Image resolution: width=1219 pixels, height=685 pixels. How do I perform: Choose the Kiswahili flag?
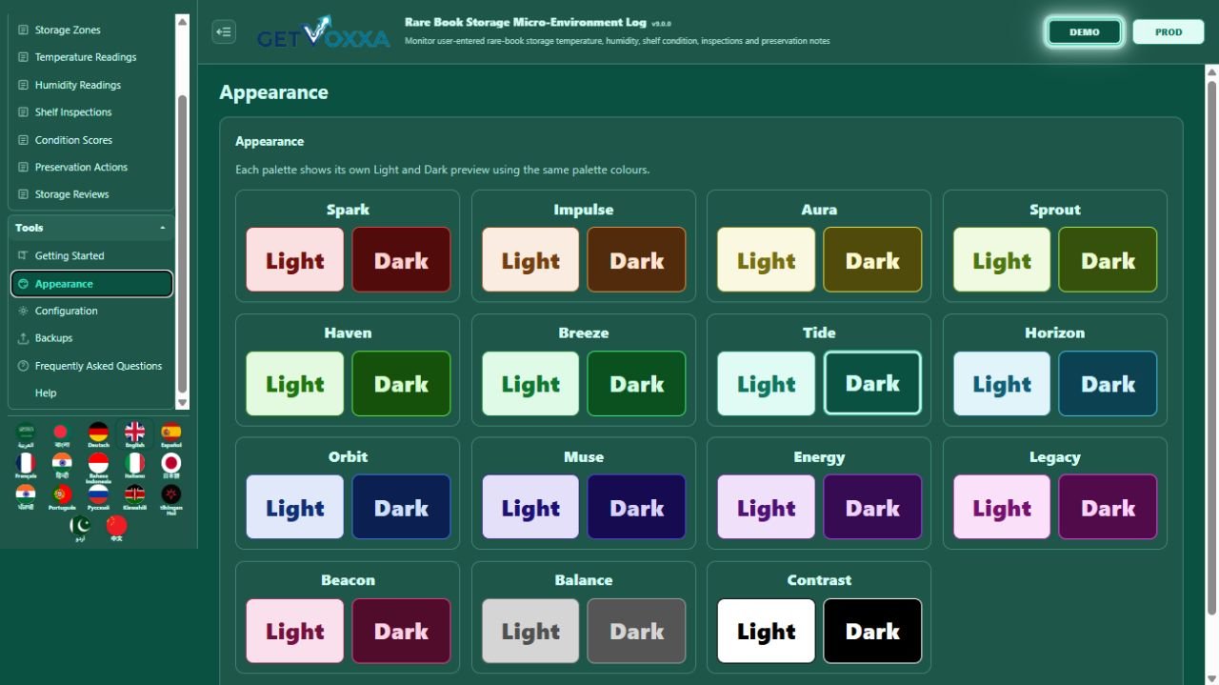click(134, 498)
